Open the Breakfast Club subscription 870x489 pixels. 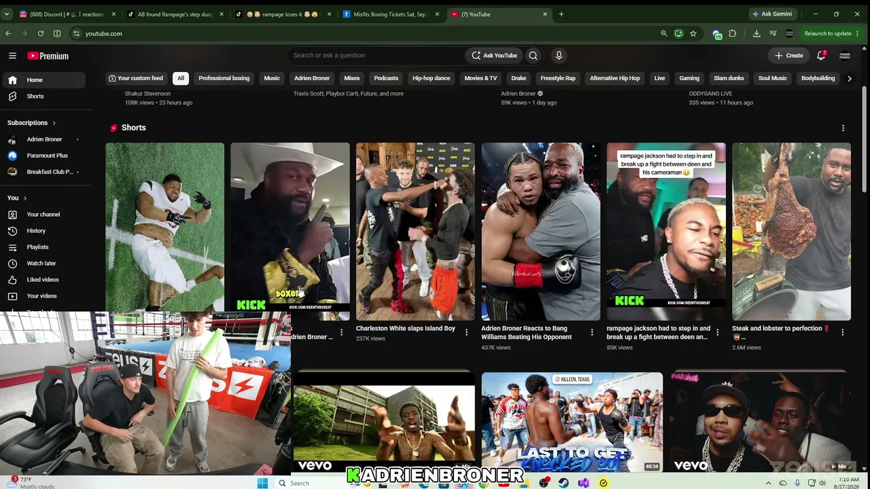[x=44, y=172]
